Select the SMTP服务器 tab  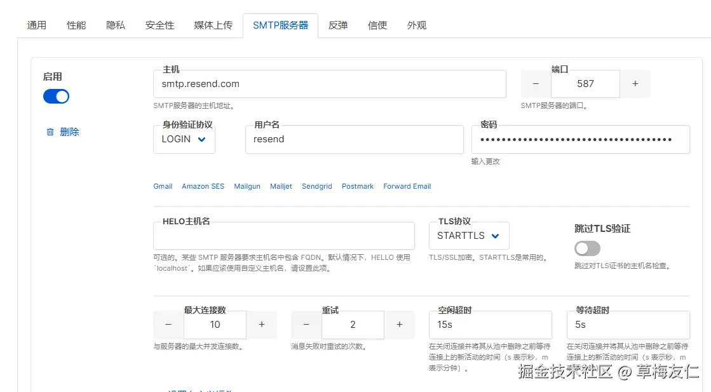[x=280, y=25]
